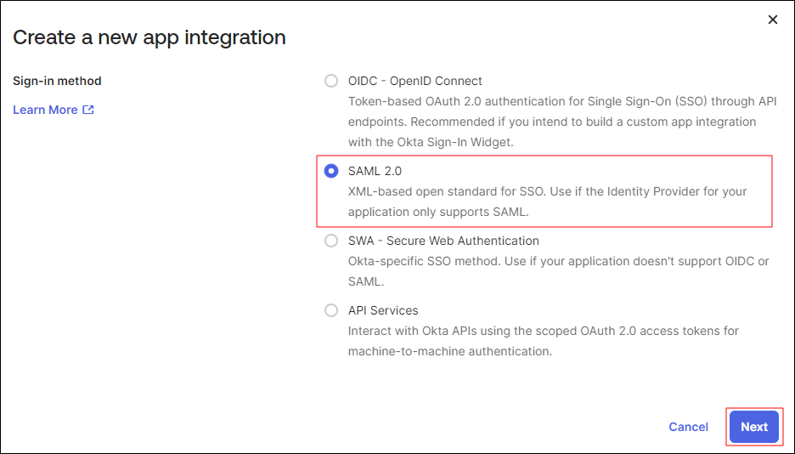Click the external link icon beside Learn More
The height and width of the screenshot is (454, 795).
pyautogui.click(x=88, y=110)
